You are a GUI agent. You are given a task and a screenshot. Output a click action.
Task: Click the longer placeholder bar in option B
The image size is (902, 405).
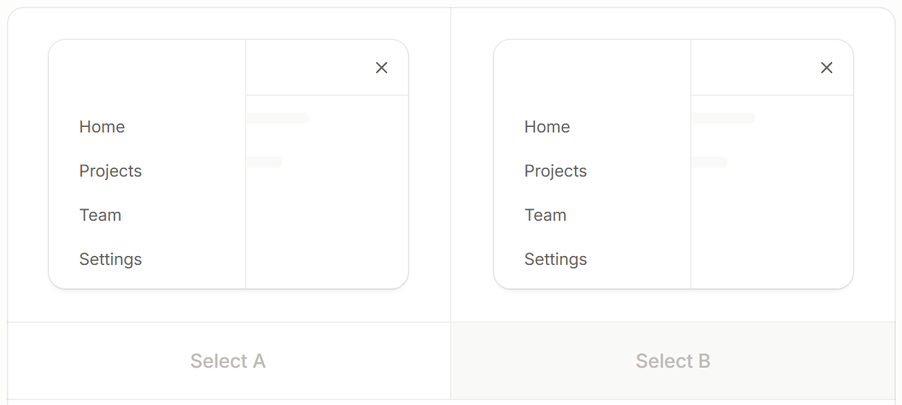point(723,118)
